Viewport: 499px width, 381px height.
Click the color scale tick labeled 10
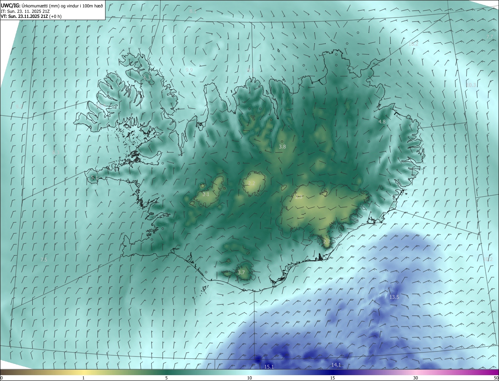249,378
